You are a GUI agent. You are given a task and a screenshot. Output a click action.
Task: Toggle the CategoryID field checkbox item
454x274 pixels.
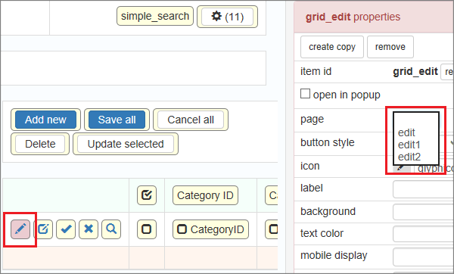(210, 229)
